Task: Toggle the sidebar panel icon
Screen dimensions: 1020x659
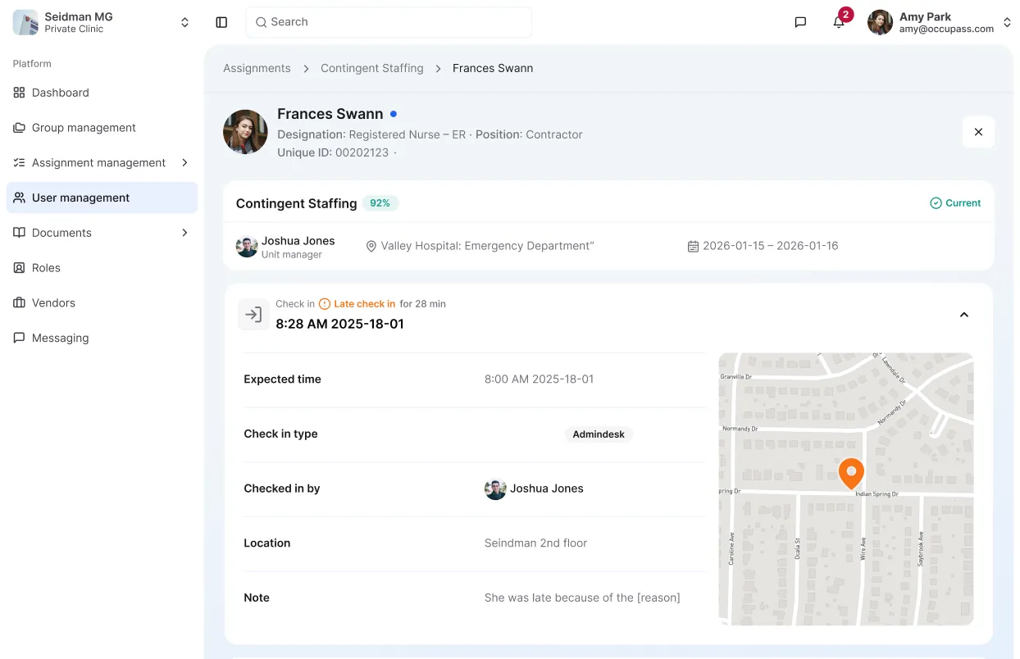Action: [x=221, y=22]
